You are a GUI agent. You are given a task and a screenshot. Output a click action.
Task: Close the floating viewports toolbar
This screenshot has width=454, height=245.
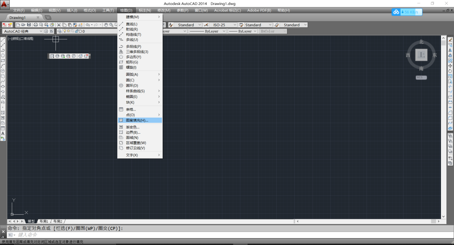tap(90, 55)
